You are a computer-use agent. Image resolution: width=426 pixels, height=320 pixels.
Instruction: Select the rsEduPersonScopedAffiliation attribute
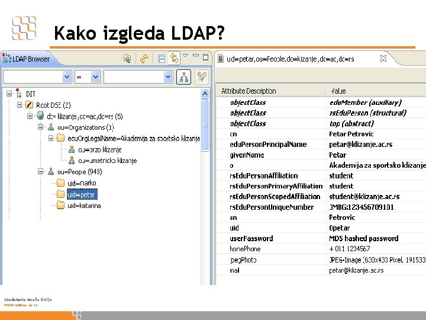point(275,197)
